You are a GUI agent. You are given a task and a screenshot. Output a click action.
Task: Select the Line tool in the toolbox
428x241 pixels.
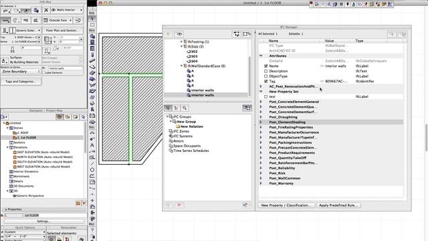pyautogui.click(x=92, y=163)
